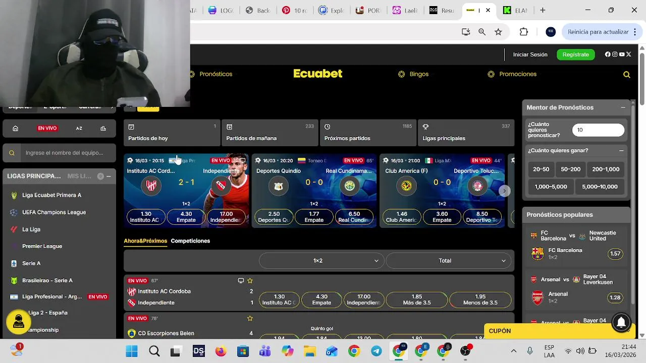
Task: Select odds 1.95 Menos de 3.5
Action: click(480, 300)
